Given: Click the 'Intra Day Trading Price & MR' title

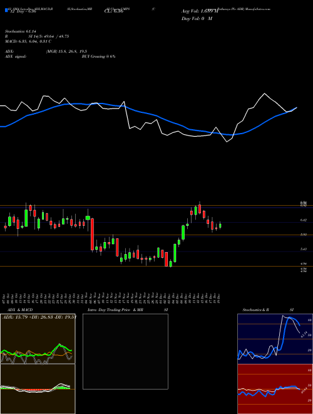Looking at the screenshot, I should click(x=115, y=310).
